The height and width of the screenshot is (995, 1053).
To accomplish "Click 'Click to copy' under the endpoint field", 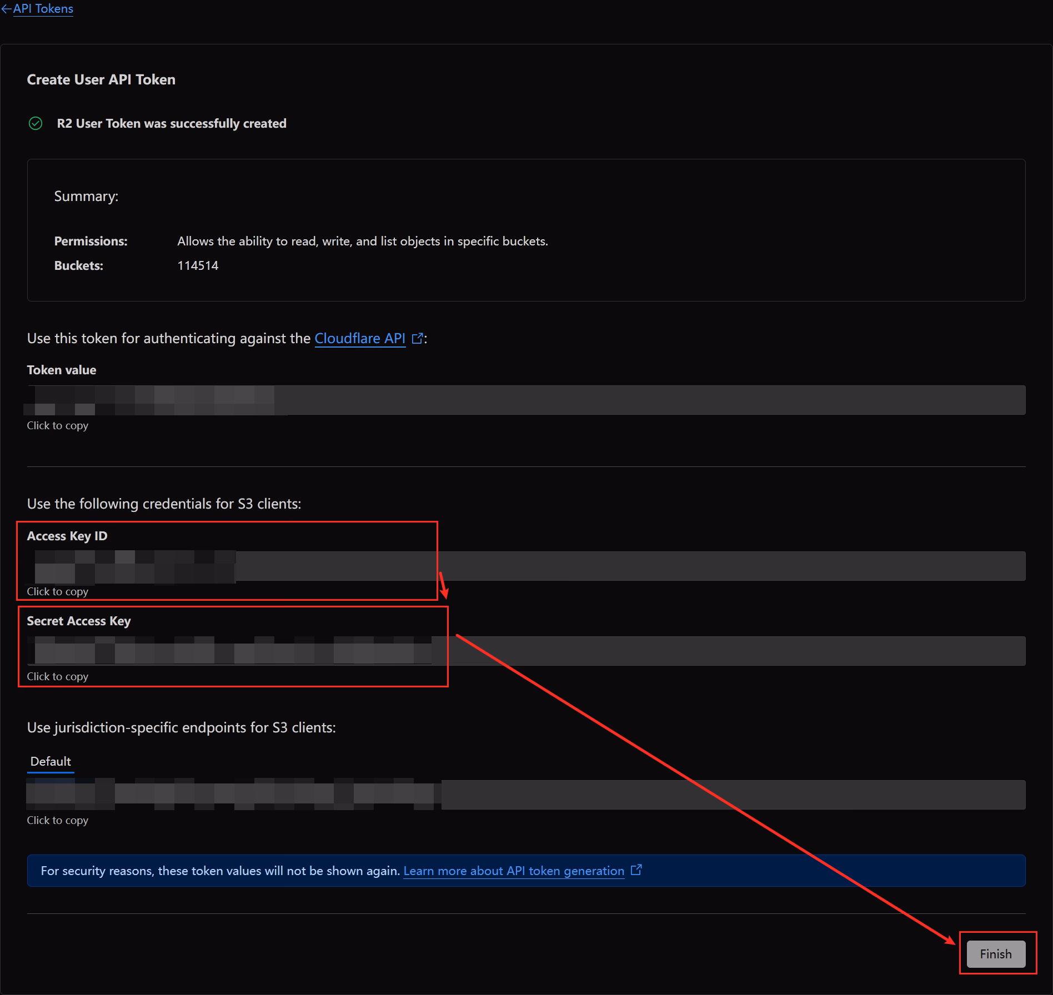I will [x=57, y=820].
